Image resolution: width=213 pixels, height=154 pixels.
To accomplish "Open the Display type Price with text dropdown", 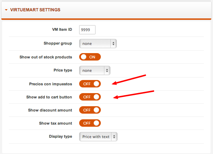I will click(x=98, y=137).
